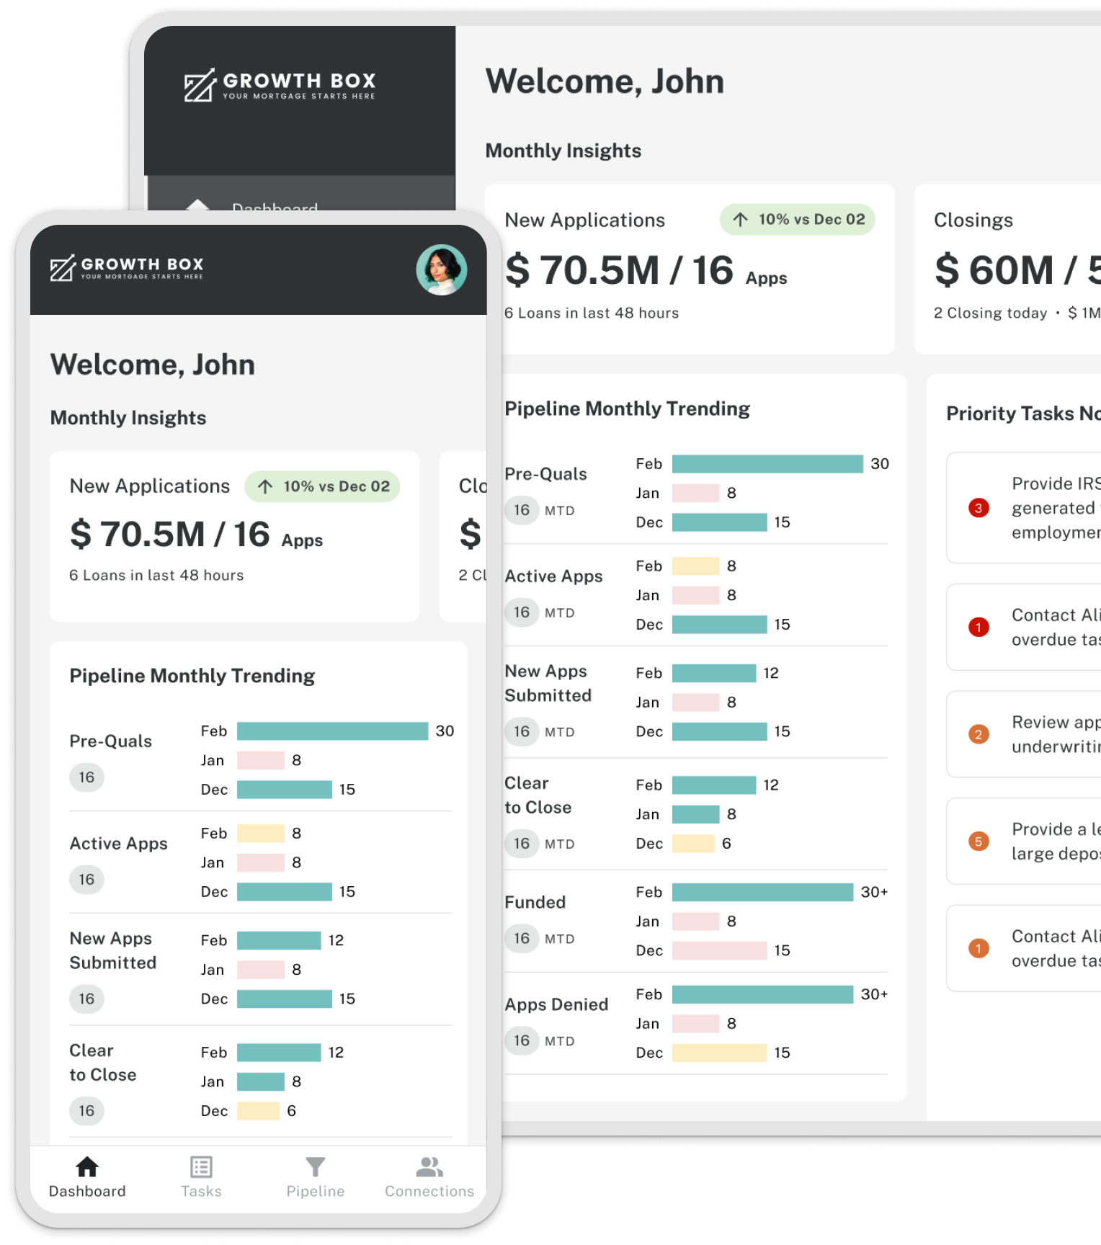Viewport: 1101px width, 1245px height.
Task: Click the Funded Feb bar (30+) on the tablet
Action: click(763, 892)
